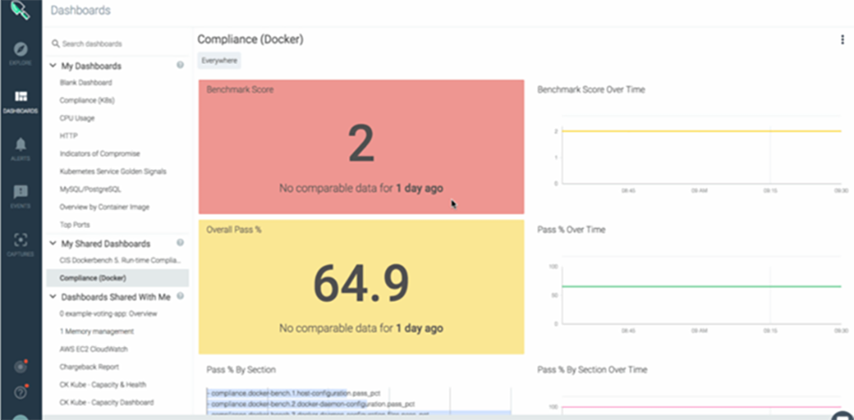The image size is (854, 420).
Task: Collapse the My Shared Dashboards section
Action: tap(53, 243)
